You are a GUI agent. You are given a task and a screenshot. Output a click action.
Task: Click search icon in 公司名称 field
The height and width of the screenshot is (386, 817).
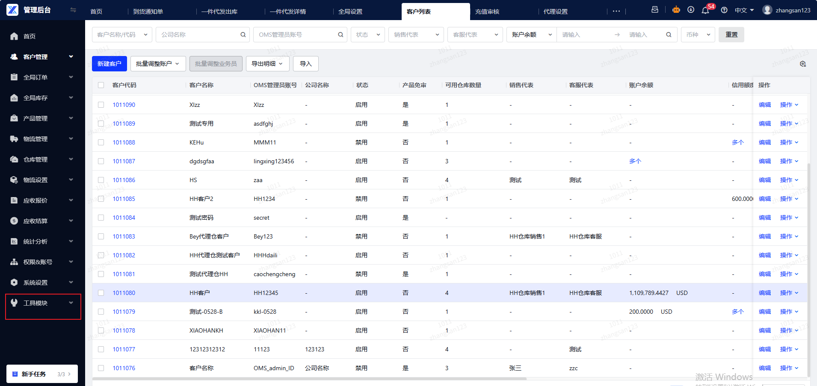(243, 35)
